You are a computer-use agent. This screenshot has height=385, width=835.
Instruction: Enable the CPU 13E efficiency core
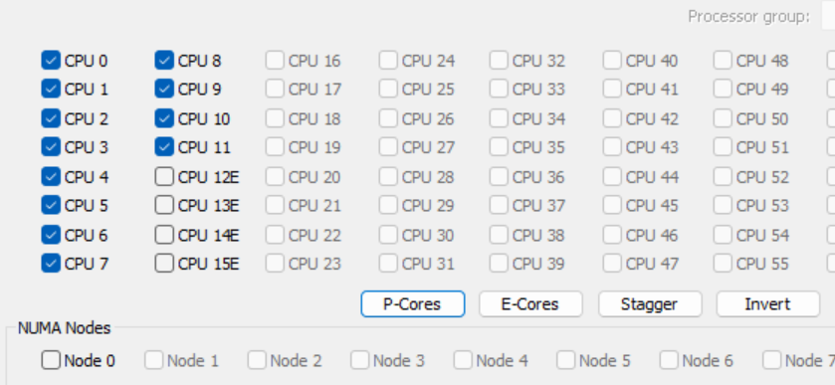[164, 205]
